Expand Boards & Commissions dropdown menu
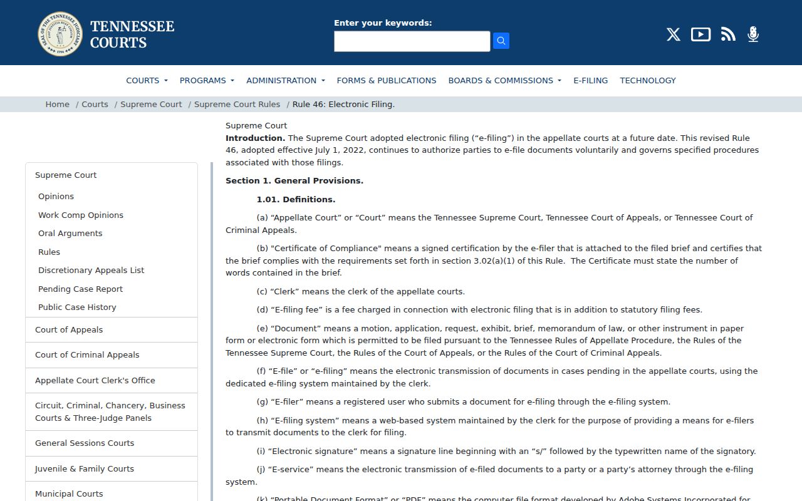This screenshot has width=802, height=501. coord(505,80)
